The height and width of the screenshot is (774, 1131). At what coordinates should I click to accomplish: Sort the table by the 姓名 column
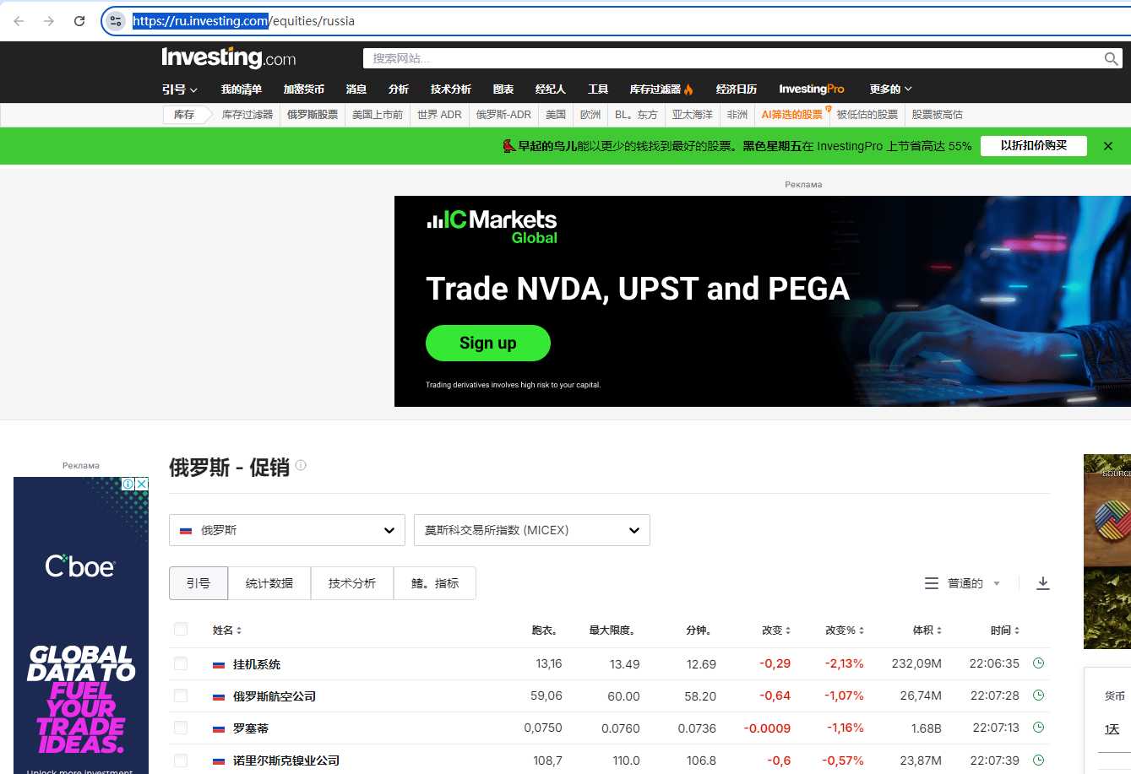click(x=227, y=631)
